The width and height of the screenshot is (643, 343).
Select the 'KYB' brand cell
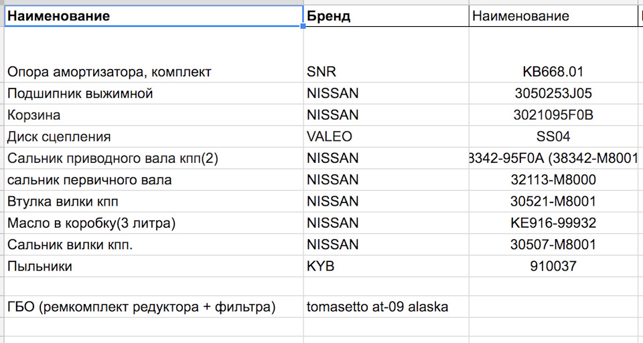click(386, 266)
